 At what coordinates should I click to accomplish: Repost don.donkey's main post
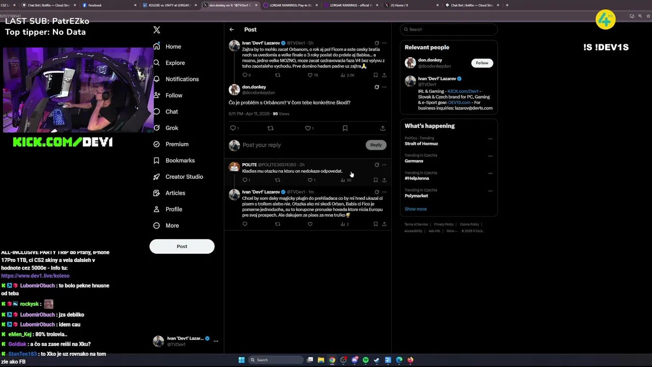pos(270,128)
